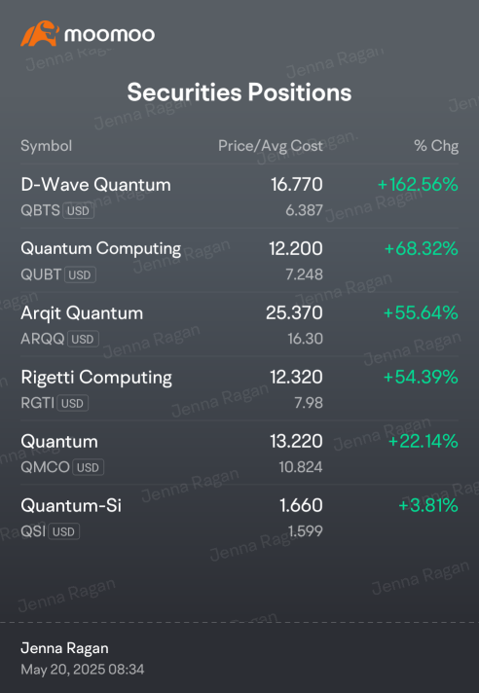
Task: Open the Quantum Computing position name
Action: point(100,249)
